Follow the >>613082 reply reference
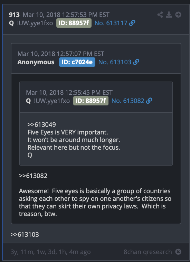This screenshot has width=190, height=262. (33, 176)
